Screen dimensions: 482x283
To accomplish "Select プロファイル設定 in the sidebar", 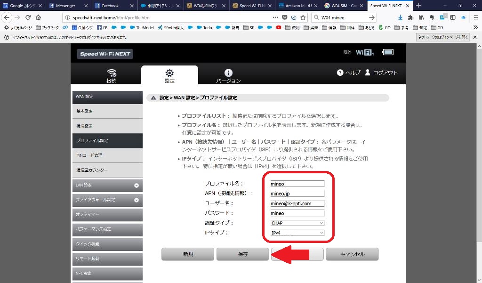I will point(107,141).
